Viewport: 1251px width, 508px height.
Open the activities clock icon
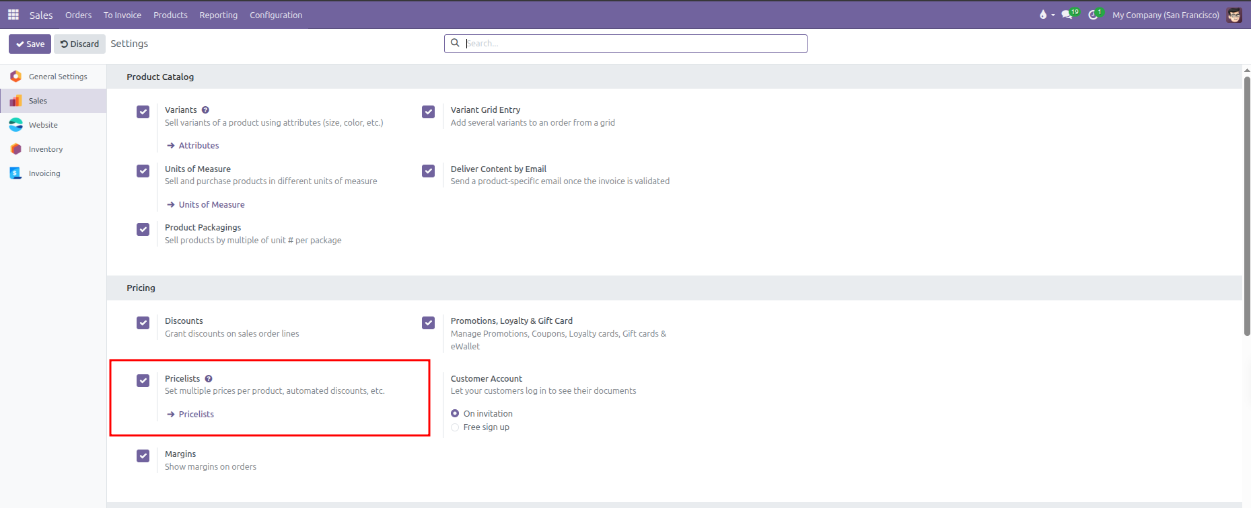coord(1094,15)
